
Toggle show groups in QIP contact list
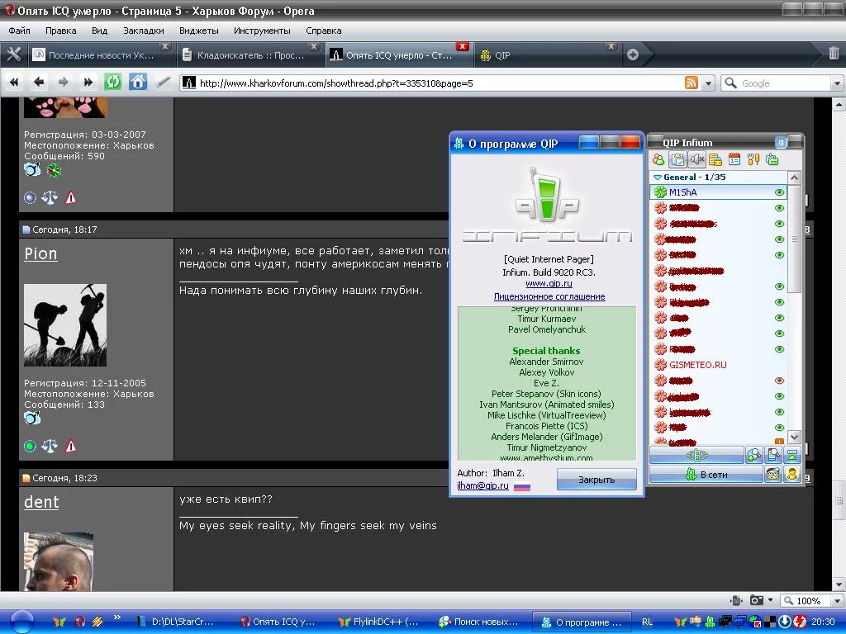coord(677,159)
